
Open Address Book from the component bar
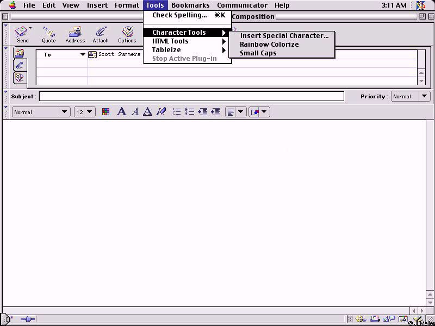(x=403, y=319)
